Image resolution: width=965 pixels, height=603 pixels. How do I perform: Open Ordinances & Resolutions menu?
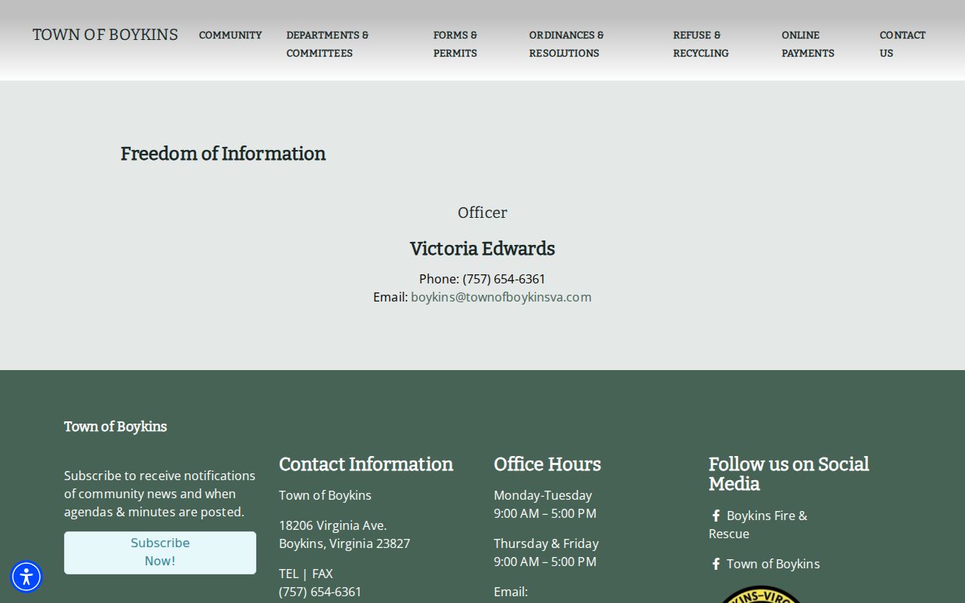pos(566,44)
